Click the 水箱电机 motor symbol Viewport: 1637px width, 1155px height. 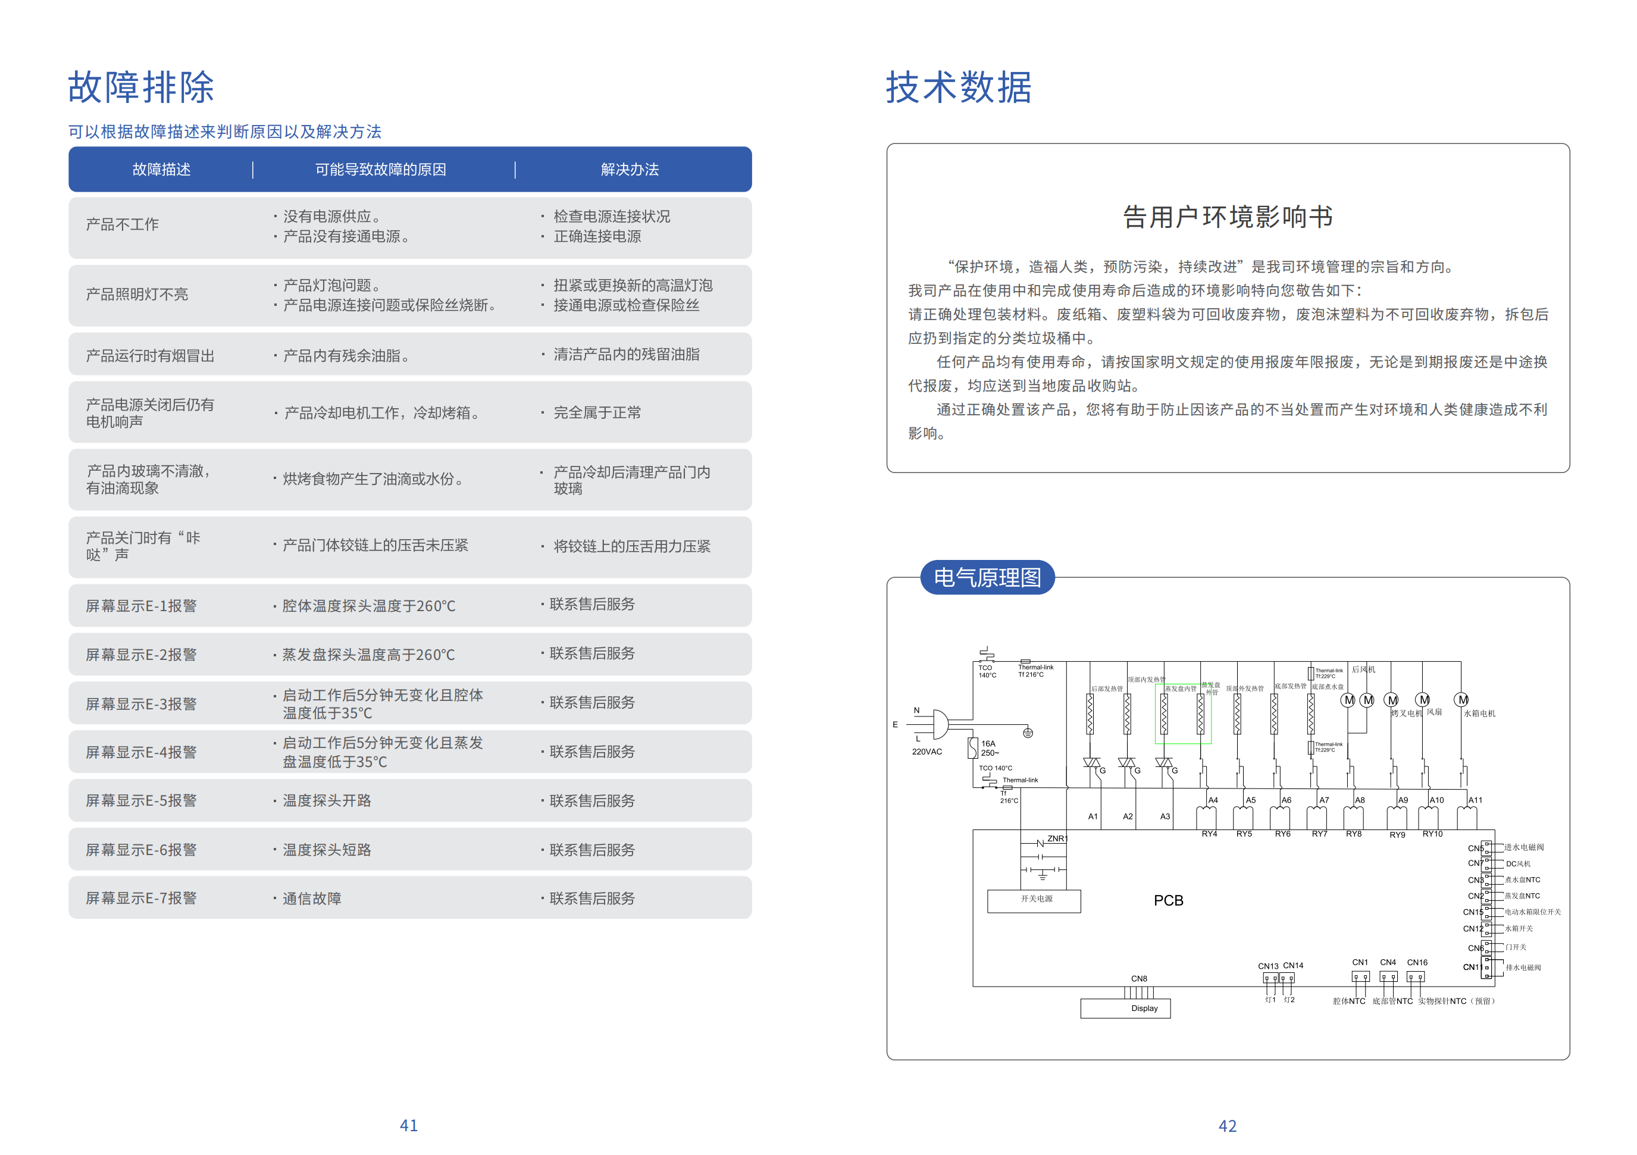[x=1461, y=700]
